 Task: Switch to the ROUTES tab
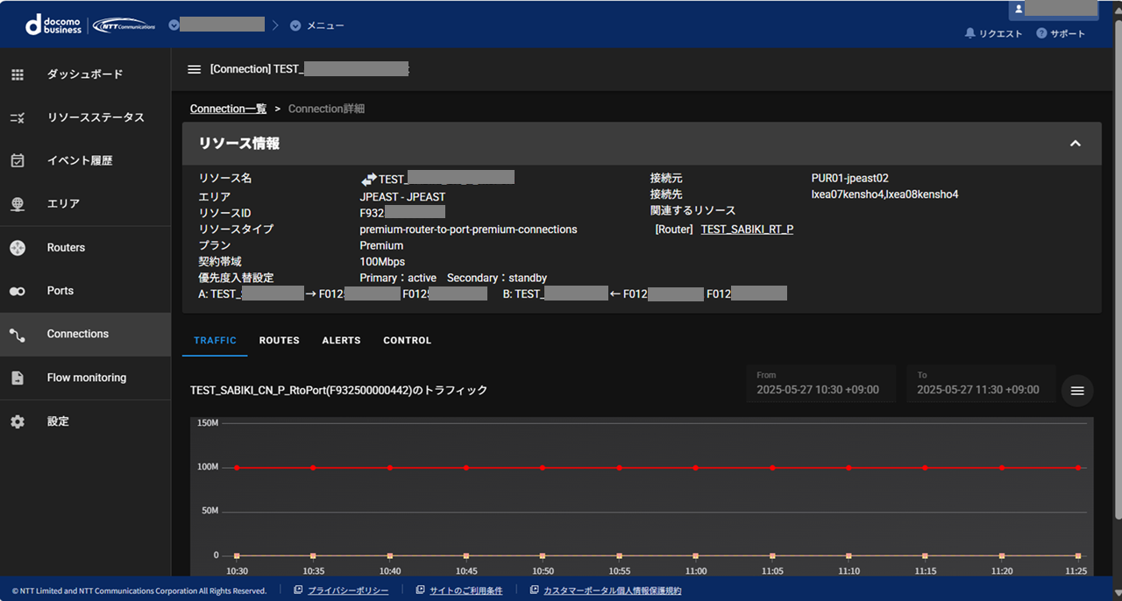tap(279, 340)
